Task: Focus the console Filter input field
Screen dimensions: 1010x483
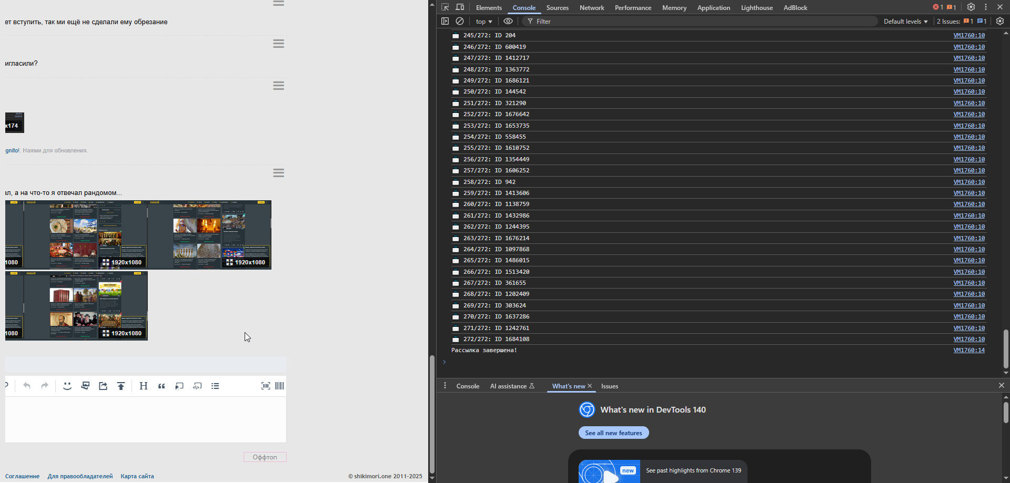Action: click(x=700, y=22)
